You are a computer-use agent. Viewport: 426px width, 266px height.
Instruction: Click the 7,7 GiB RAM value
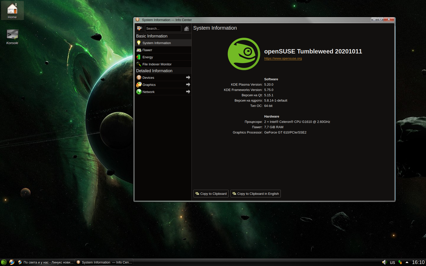pyautogui.click(x=274, y=127)
